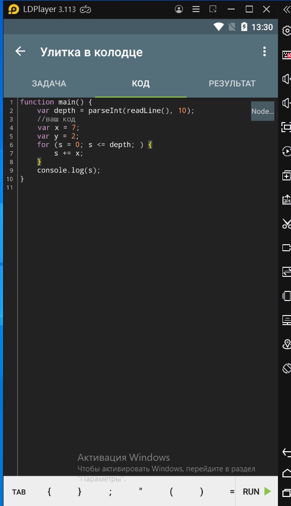Open the three-dot overflow menu
This screenshot has width=291, height=506.
[x=264, y=52]
